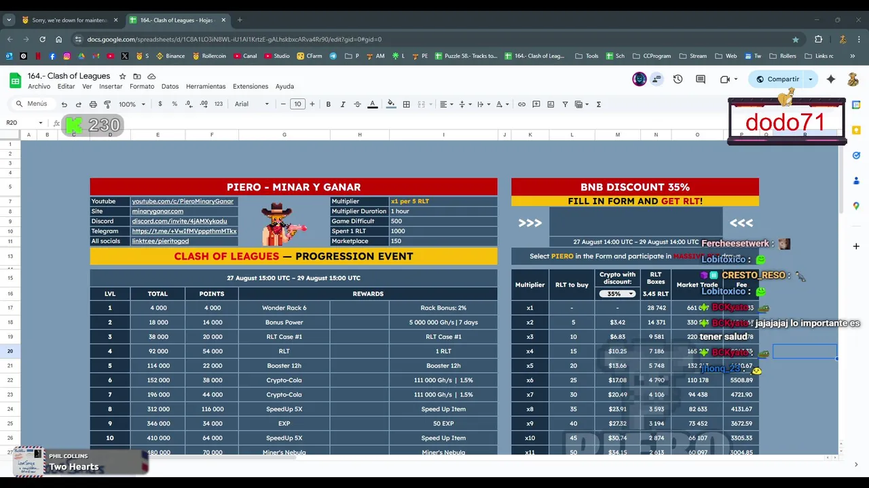The height and width of the screenshot is (488, 869).
Task: Open the minaryganar.com link
Action: point(158,211)
